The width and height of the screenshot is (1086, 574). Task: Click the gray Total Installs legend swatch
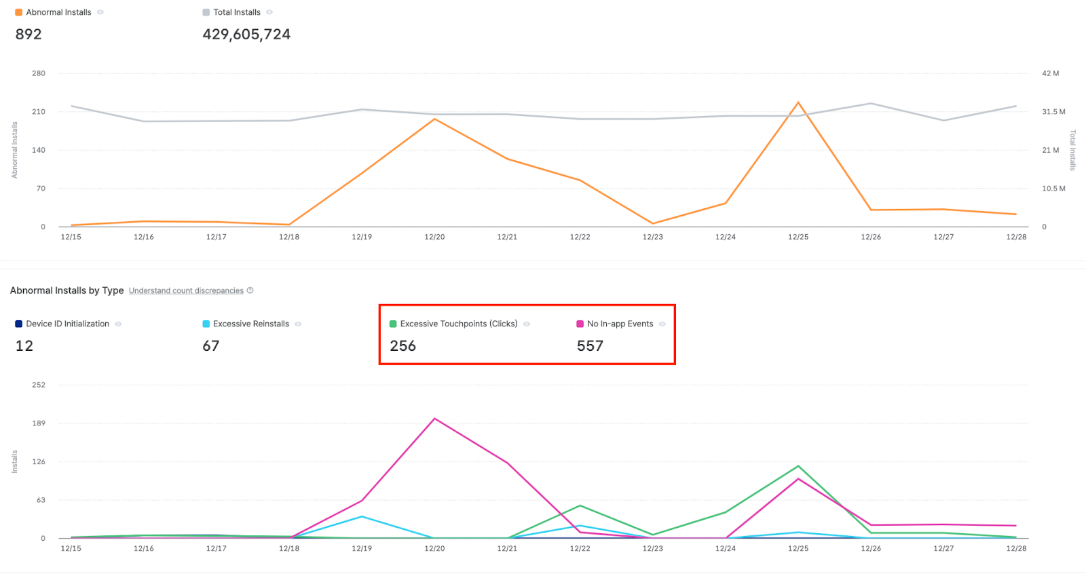point(206,12)
